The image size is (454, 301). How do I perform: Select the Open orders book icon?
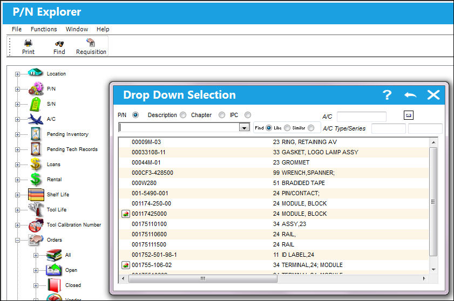click(54, 270)
